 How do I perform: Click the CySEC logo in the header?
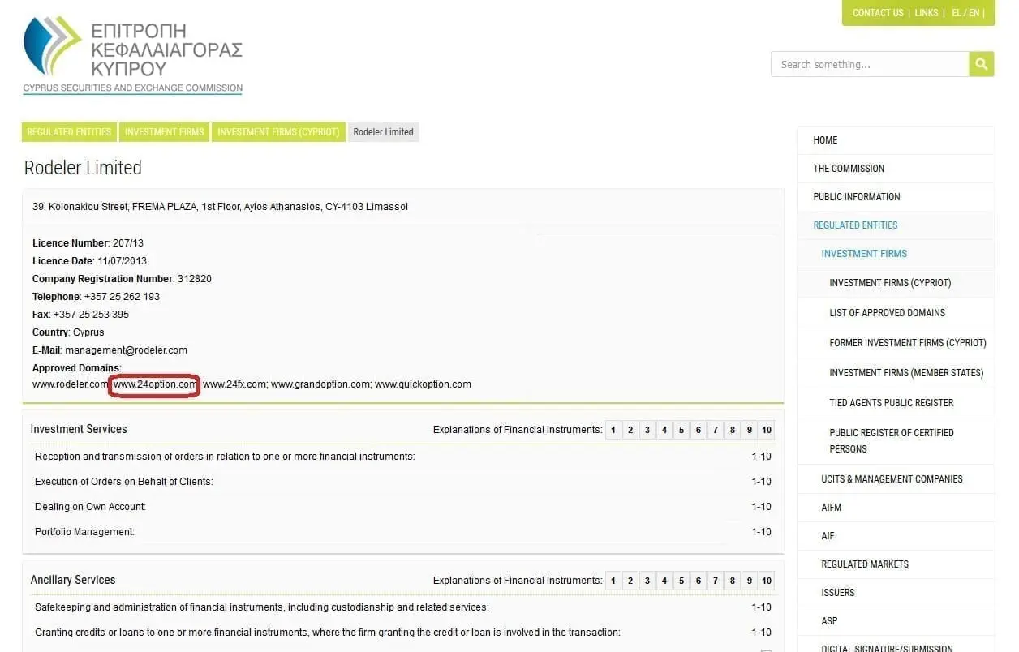tap(133, 54)
